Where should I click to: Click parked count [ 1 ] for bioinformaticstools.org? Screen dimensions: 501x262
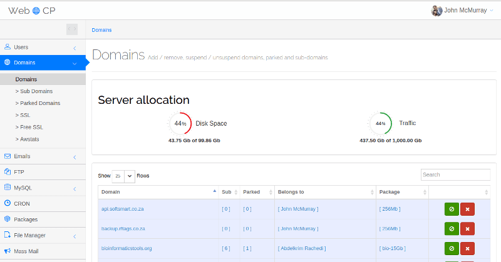[x=247, y=248]
